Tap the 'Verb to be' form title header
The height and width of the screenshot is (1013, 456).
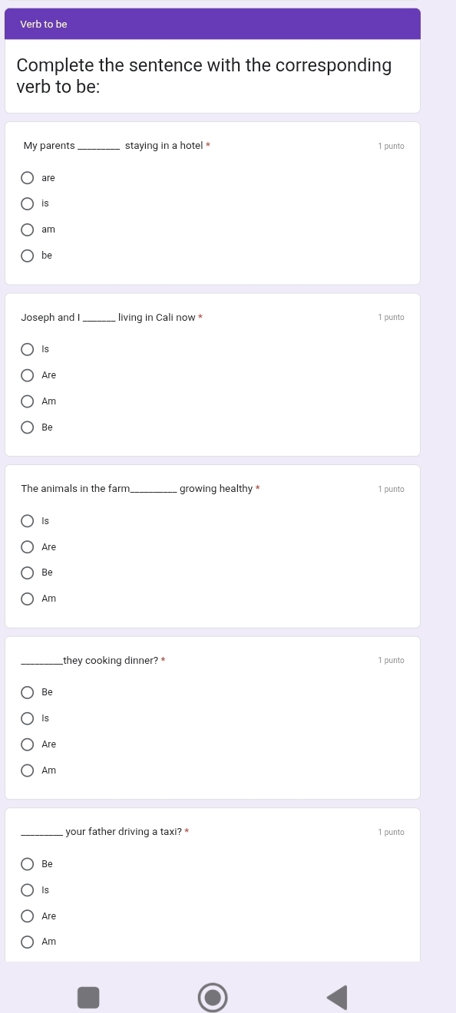(x=44, y=24)
